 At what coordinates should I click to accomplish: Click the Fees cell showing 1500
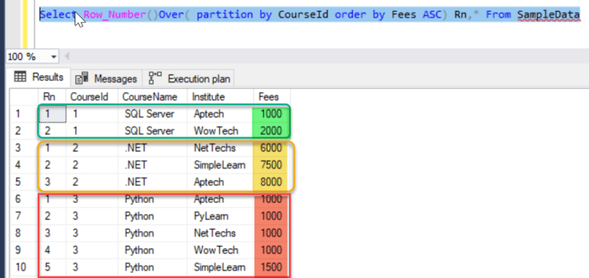271,267
